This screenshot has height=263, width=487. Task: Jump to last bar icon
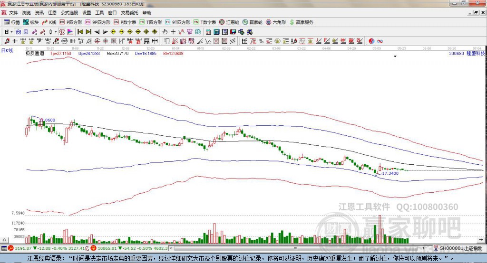tap(88, 32)
